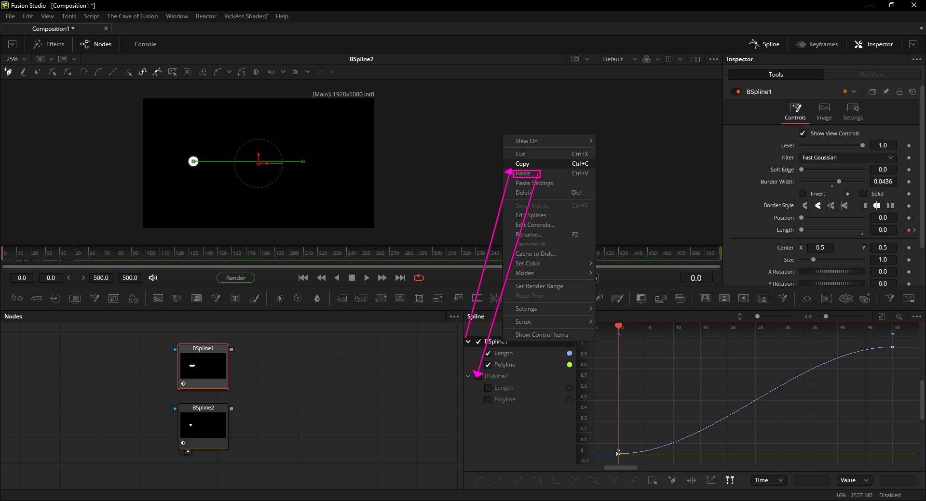
Task: Add a Shape 3D mesh tool icon
Action: 845,299
